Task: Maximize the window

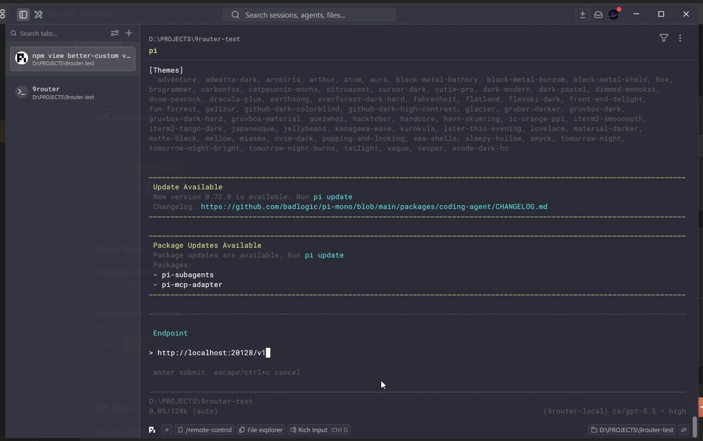Action: click(x=662, y=15)
